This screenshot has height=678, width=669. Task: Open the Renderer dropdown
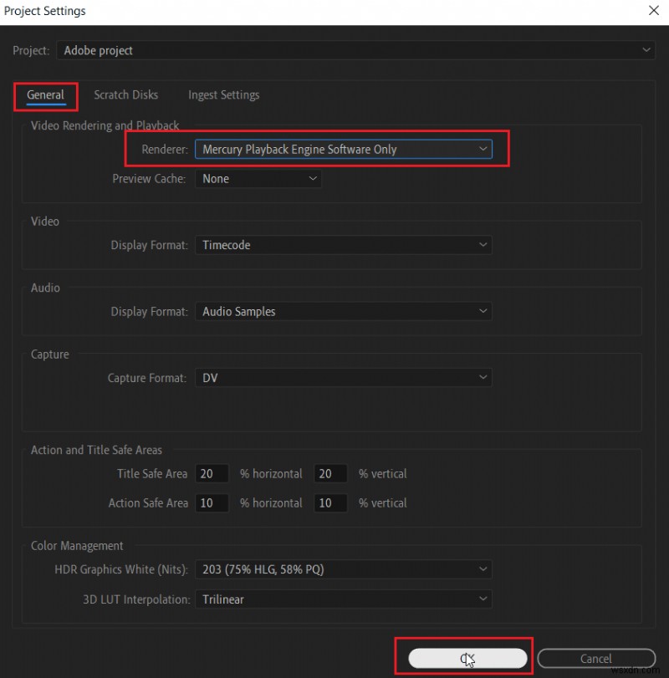click(343, 149)
